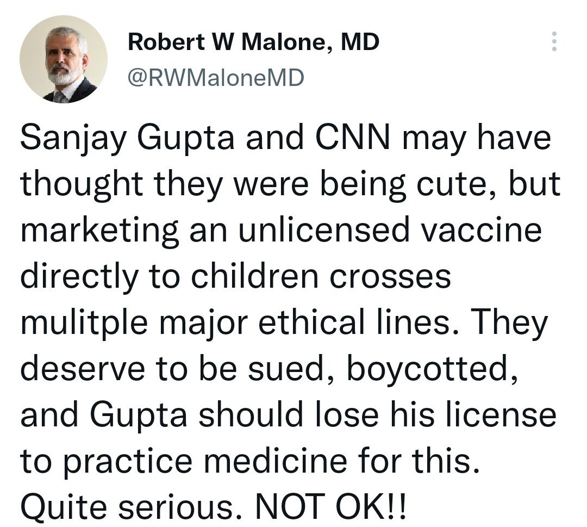Open the three-dot More options menu
Image resolution: width=587 pixels, height=527 pixels.
click(x=554, y=41)
